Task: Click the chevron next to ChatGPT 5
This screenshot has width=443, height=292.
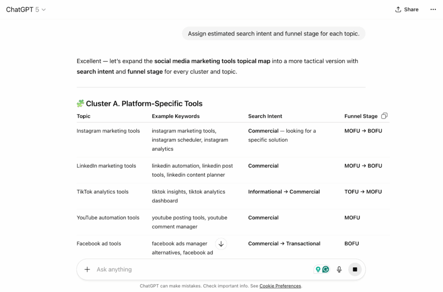Action: click(44, 10)
